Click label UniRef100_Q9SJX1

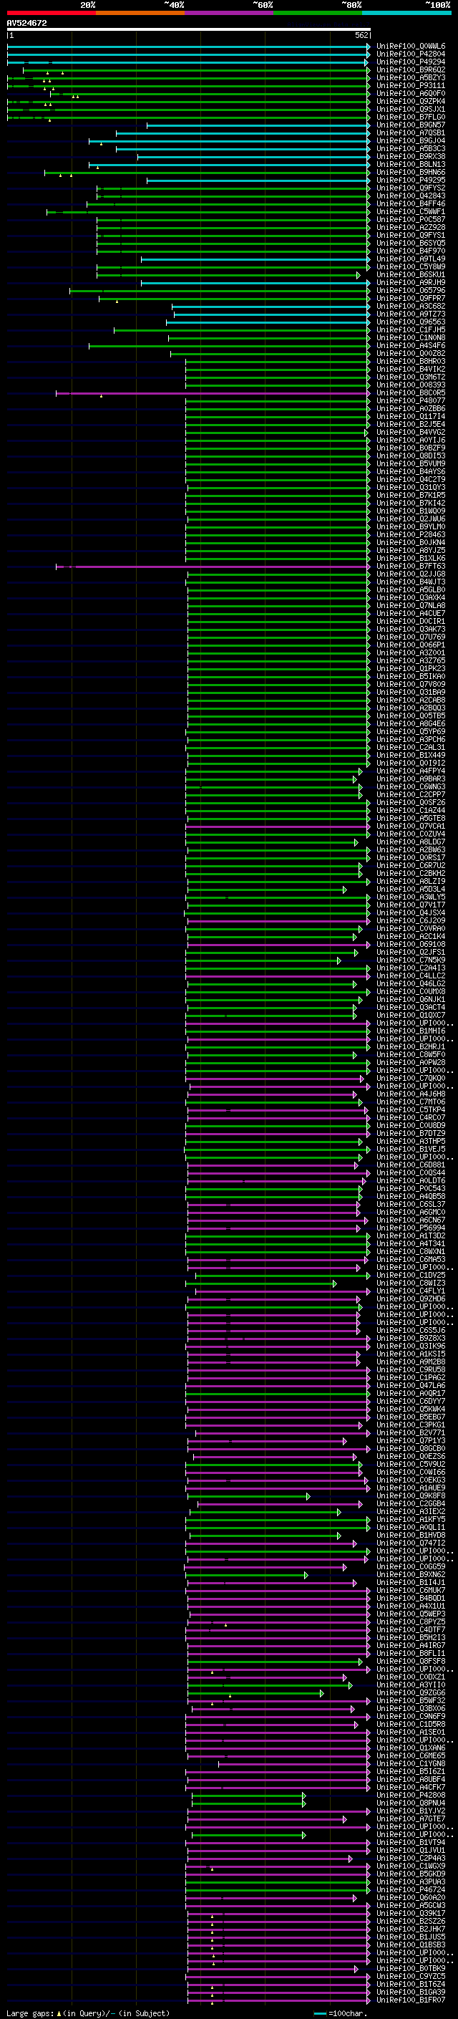(x=410, y=109)
